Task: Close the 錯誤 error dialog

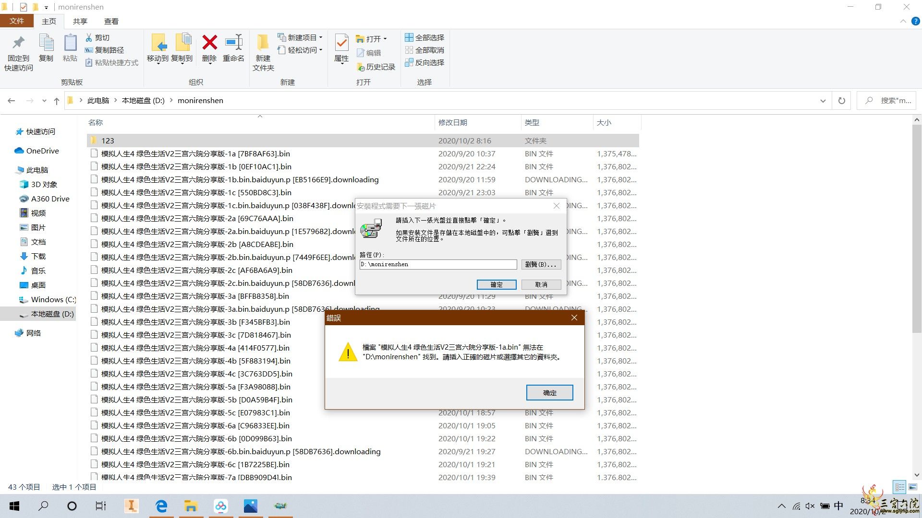Action: click(x=574, y=318)
